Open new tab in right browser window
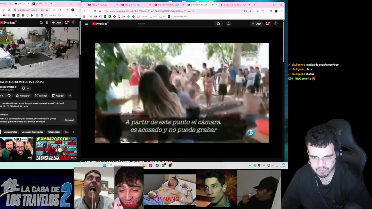This screenshot has height=209, width=372. [x=254, y=5]
